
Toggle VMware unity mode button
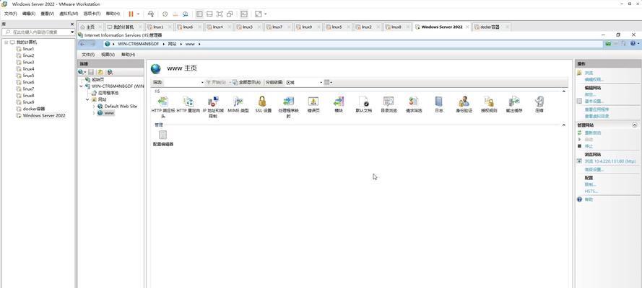coord(230,14)
